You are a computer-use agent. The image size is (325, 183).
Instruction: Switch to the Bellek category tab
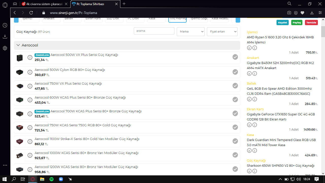click(72, 20)
